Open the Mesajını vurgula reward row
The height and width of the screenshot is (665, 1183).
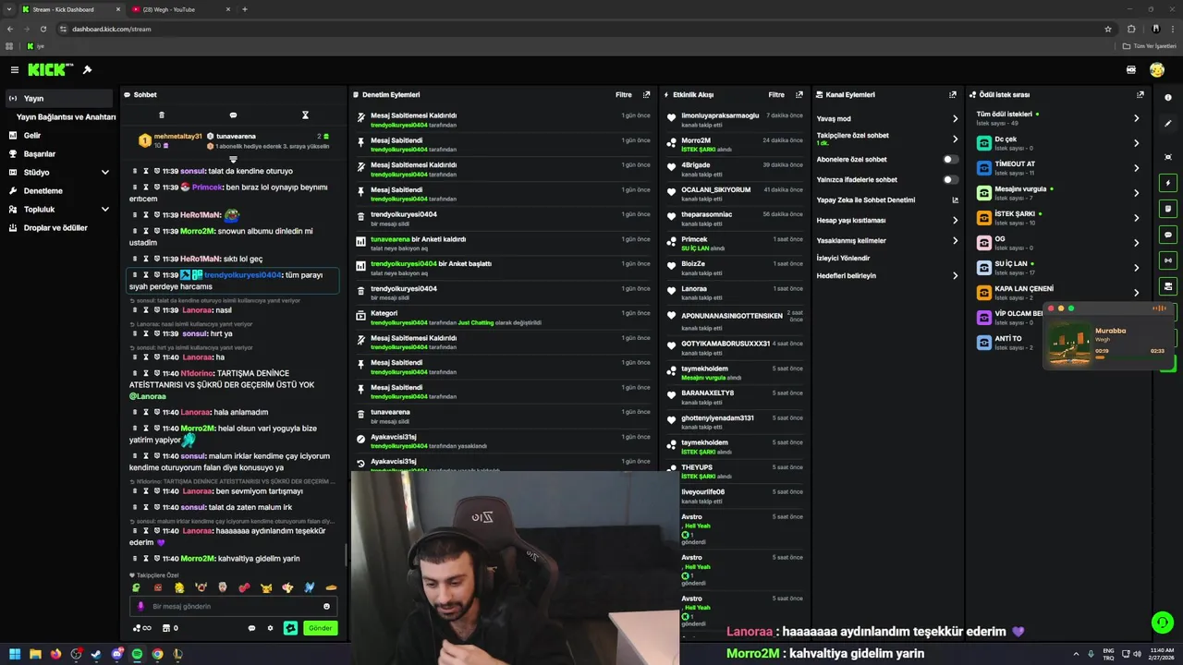pyautogui.click(x=1059, y=193)
